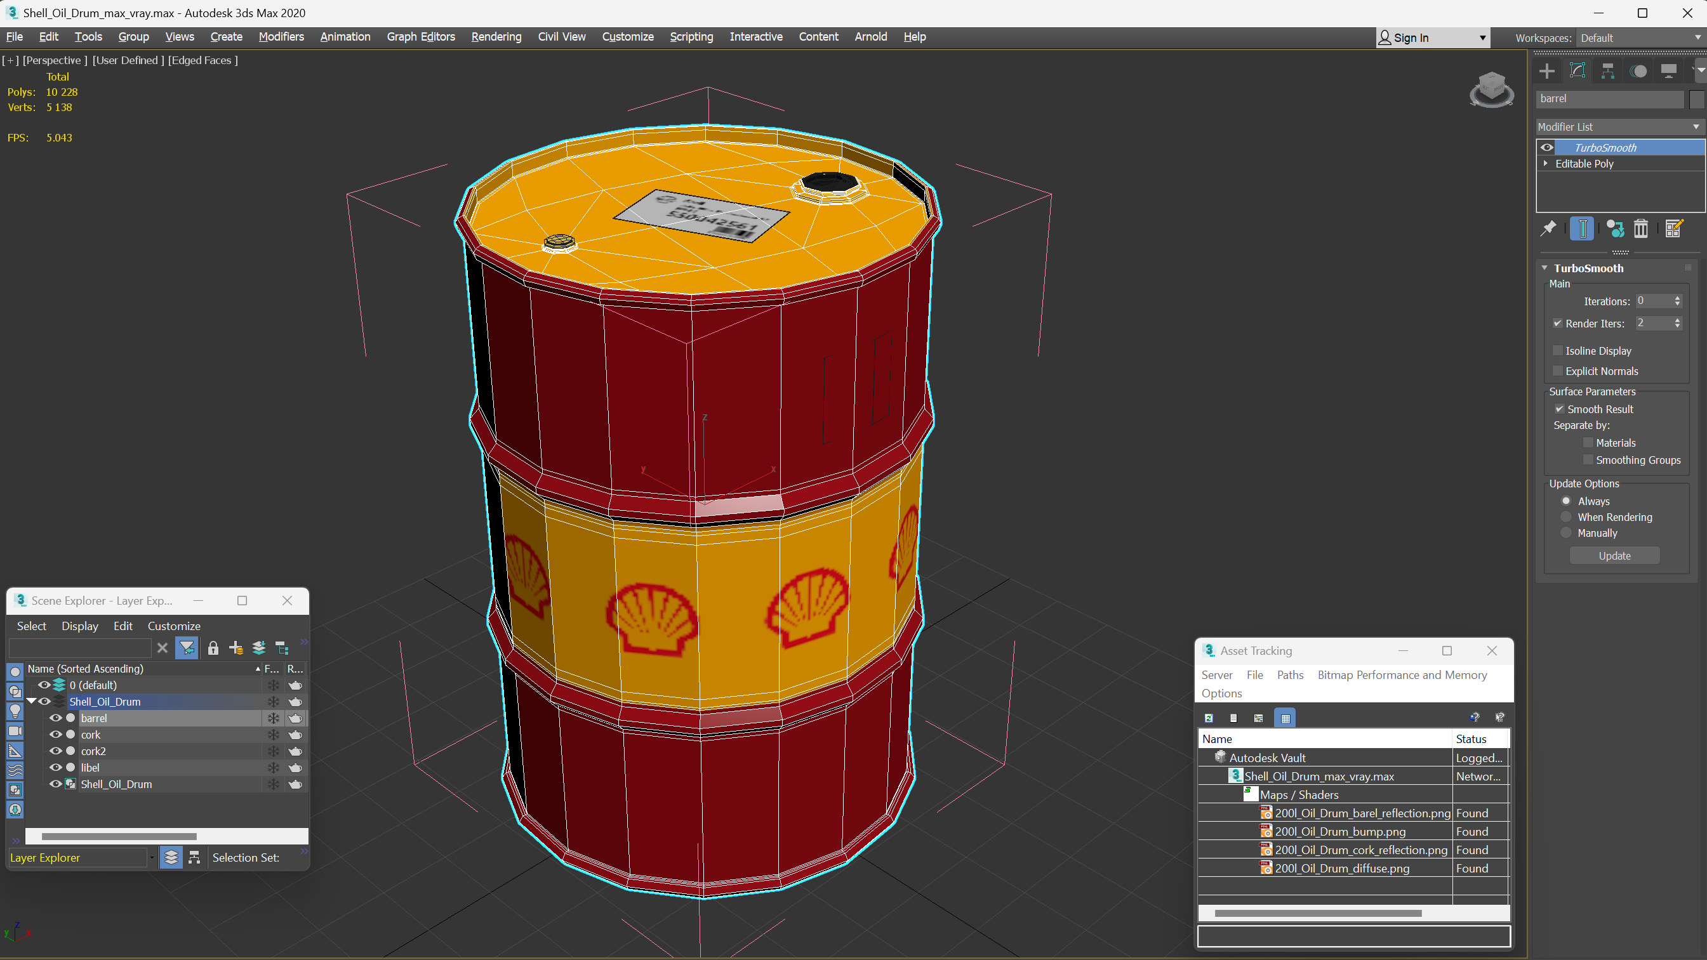Viewport: 1707px width, 960px height.
Task: Open the Graph Editors menu
Action: click(421, 36)
